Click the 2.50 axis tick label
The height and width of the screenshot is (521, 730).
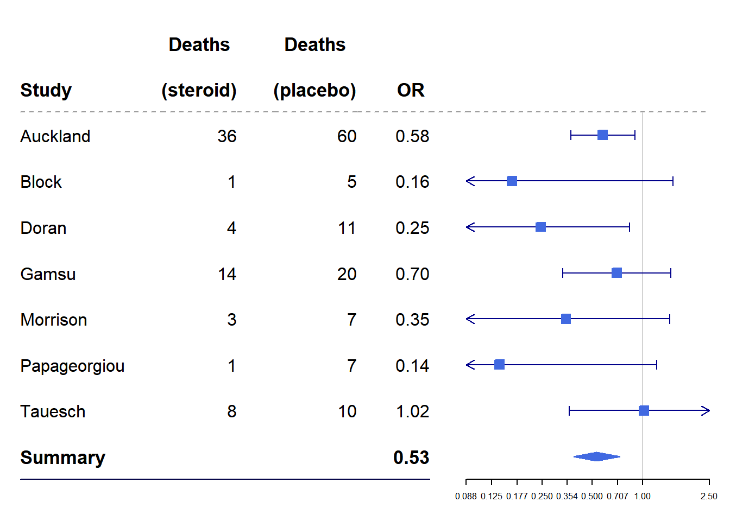(x=709, y=496)
